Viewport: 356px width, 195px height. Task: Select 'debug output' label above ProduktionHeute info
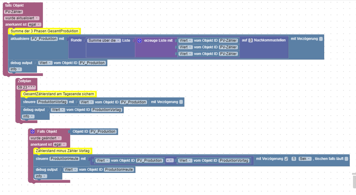(47, 170)
